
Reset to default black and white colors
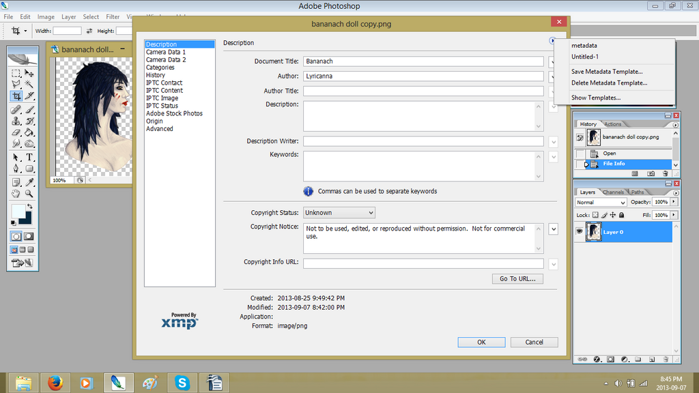14,222
